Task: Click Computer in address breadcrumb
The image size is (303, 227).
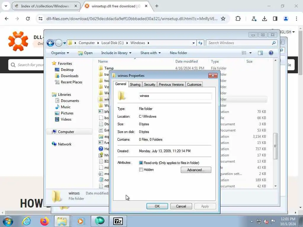Action: (x=87, y=43)
